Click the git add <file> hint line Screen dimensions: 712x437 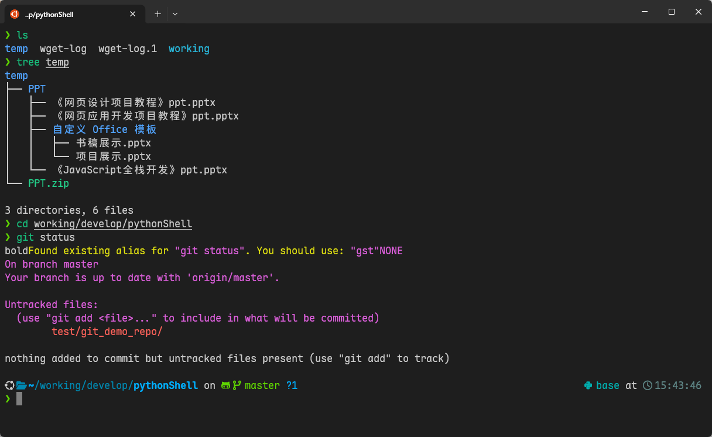pos(198,318)
